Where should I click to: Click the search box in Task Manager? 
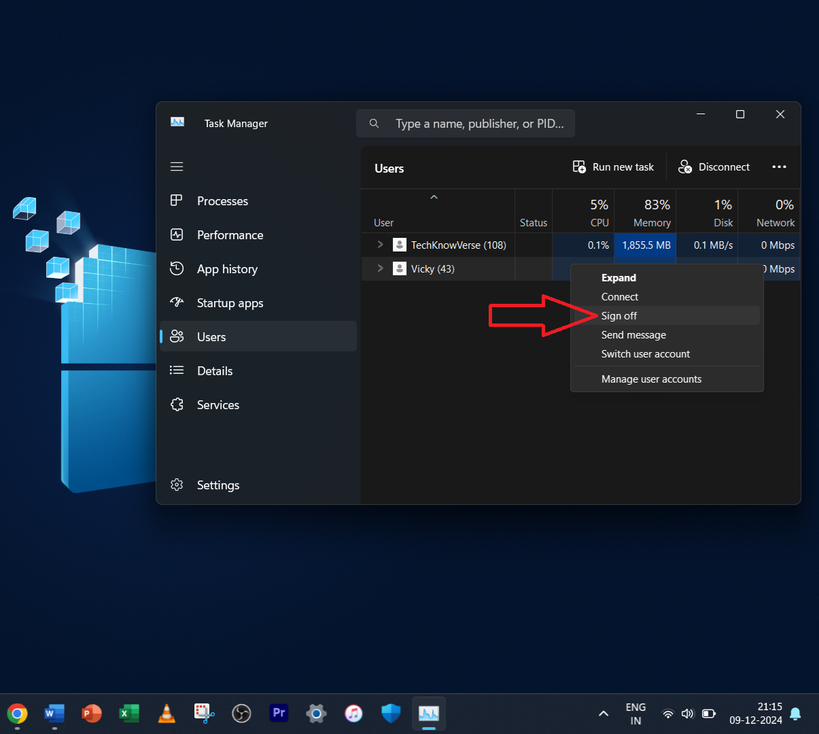tap(478, 124)
